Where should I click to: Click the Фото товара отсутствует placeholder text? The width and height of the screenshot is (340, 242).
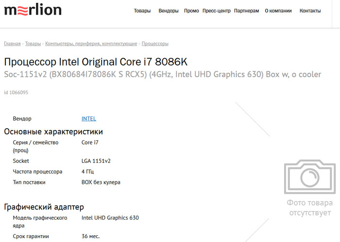pos(310,208)
